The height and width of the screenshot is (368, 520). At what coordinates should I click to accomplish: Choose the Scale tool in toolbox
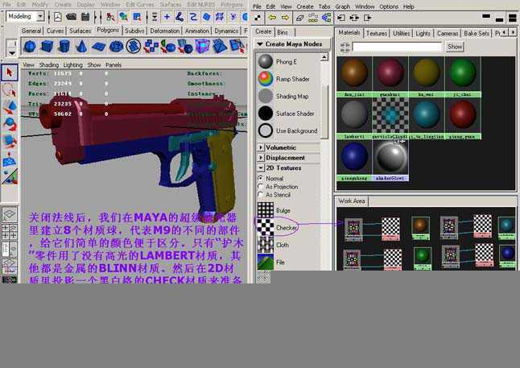[10, 142]
